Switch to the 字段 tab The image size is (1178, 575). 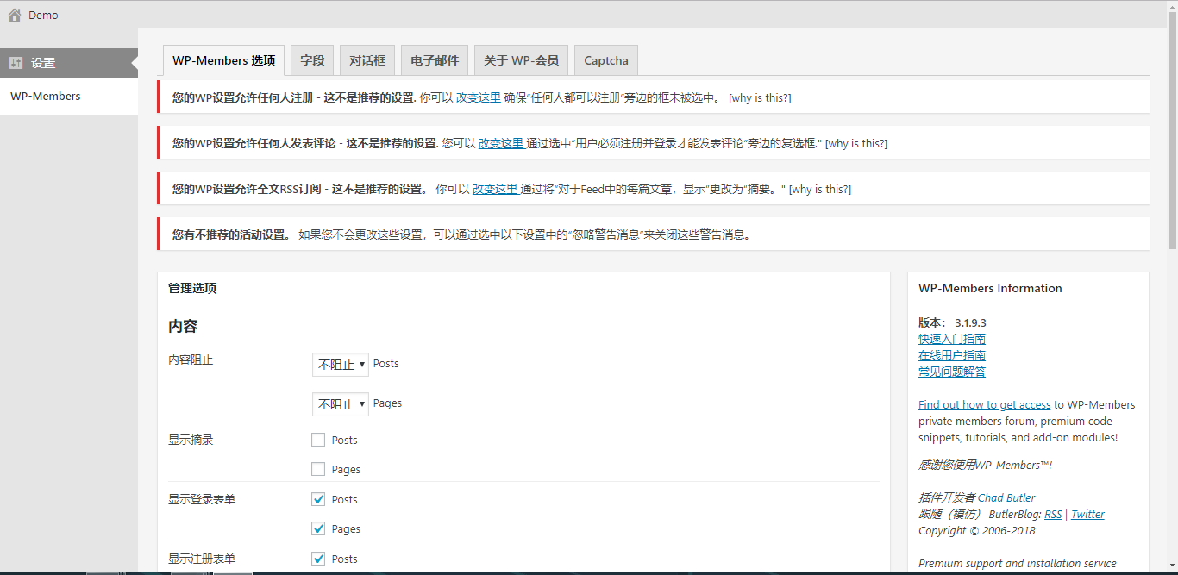312,59
